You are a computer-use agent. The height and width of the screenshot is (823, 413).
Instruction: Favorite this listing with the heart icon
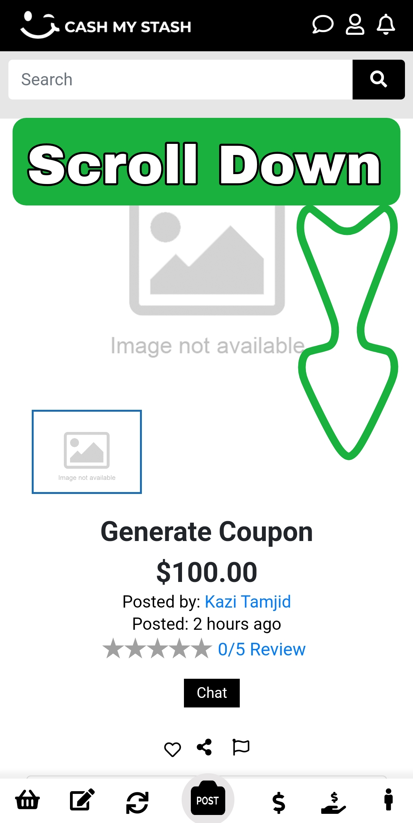pyautogui.click(x=172, y=749)
